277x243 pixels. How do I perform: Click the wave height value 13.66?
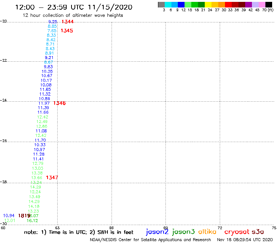click(37, 178)
